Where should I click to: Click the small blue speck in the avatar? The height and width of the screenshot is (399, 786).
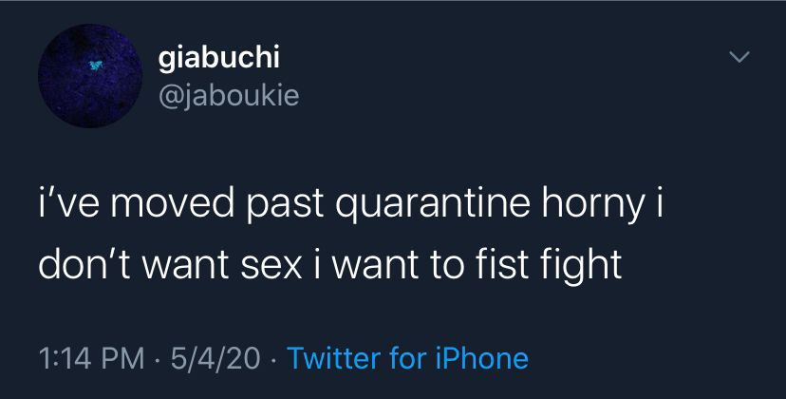coord(93,66)
